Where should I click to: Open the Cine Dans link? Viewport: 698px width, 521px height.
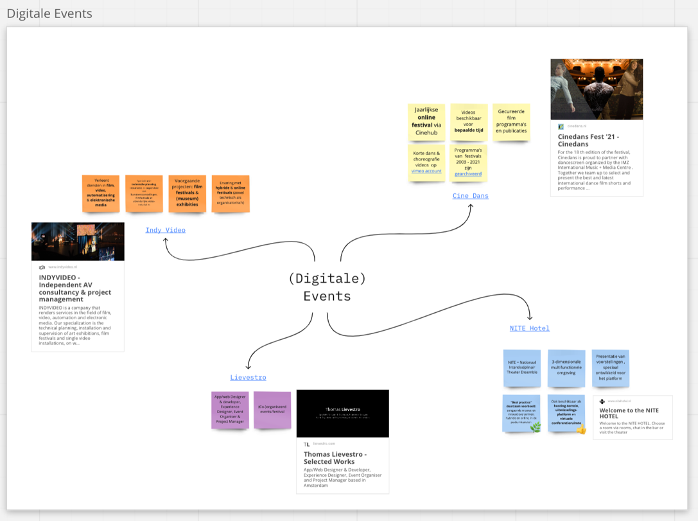471,195
